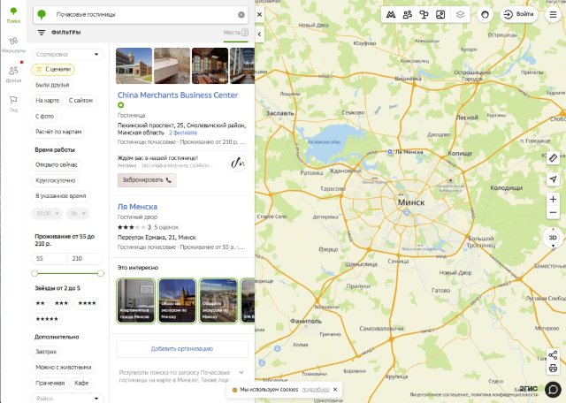The image size is (566, 403).
Task: Toggle the С фото filter
Action: 44,116
